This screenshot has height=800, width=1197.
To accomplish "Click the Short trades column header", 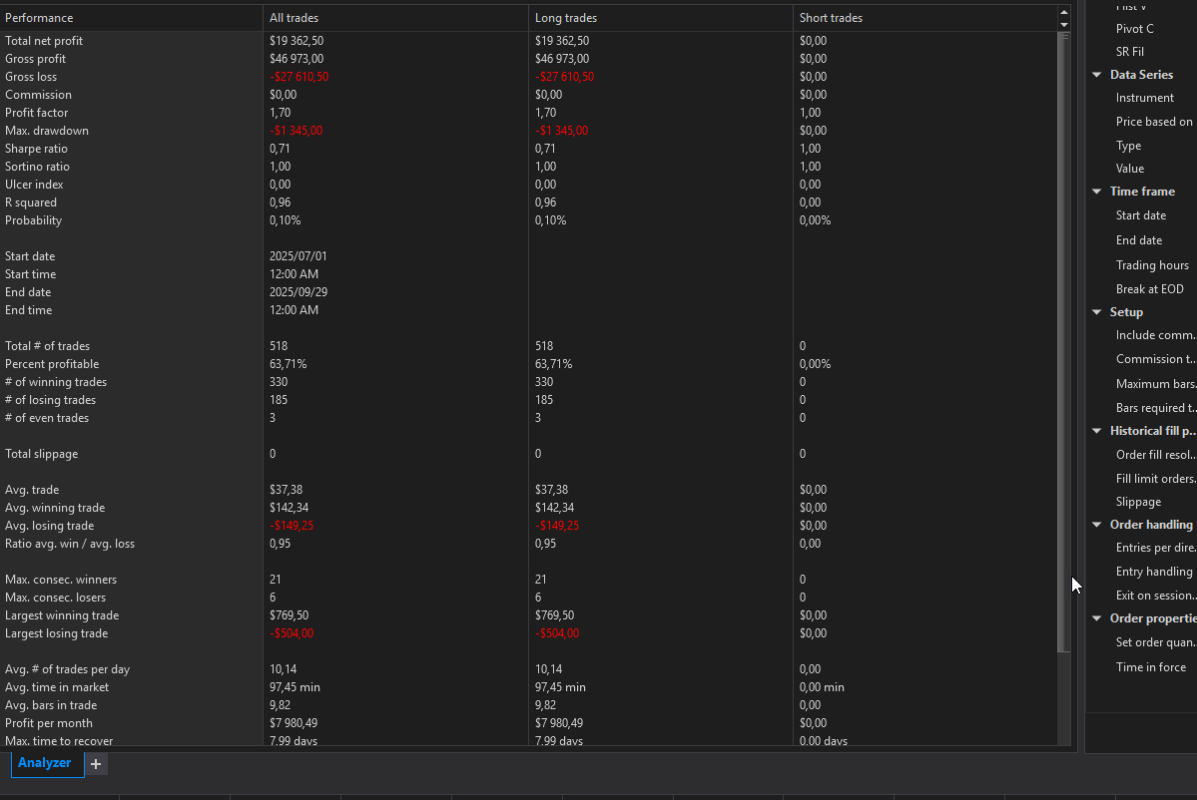I will point(831,18).
